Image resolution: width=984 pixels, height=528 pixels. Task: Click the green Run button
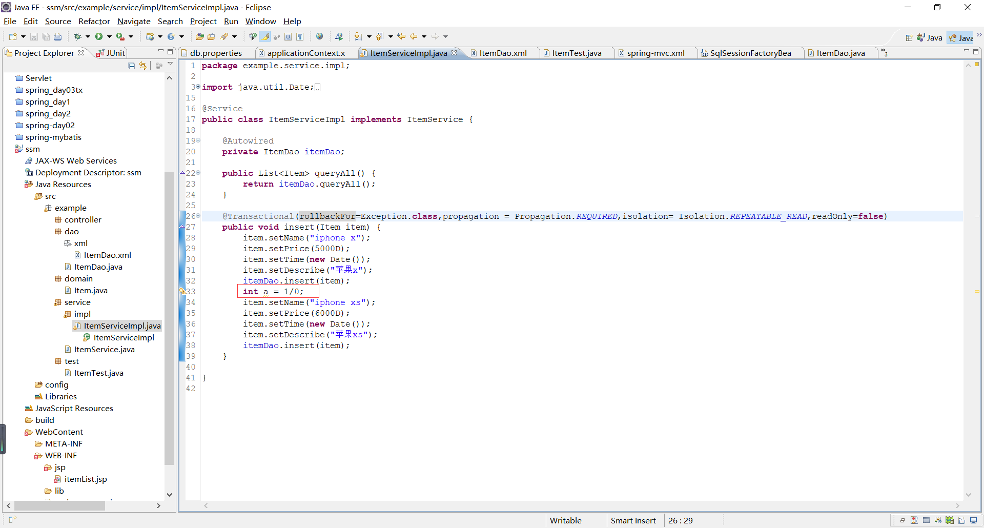99,36
